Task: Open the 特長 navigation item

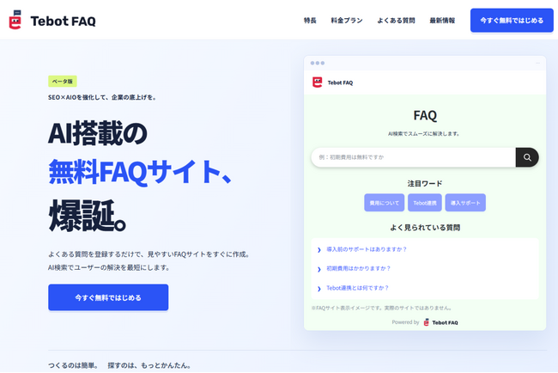Action: pos(310,21)
